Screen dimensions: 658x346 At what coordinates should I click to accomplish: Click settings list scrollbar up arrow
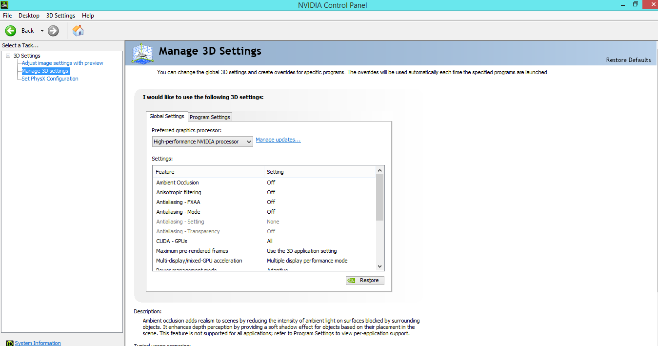coord(380,170)
